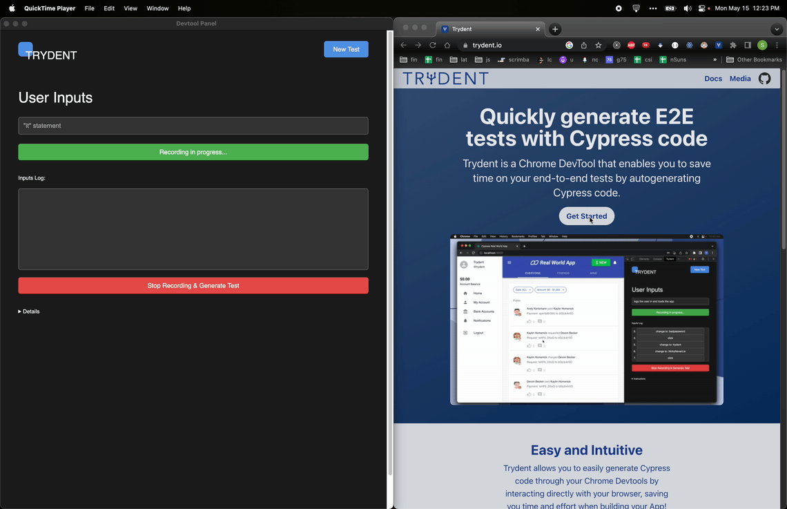Open the Chrome three-dot menu
The width and height of the screenshot is (787, 509).
coord(777,45)
